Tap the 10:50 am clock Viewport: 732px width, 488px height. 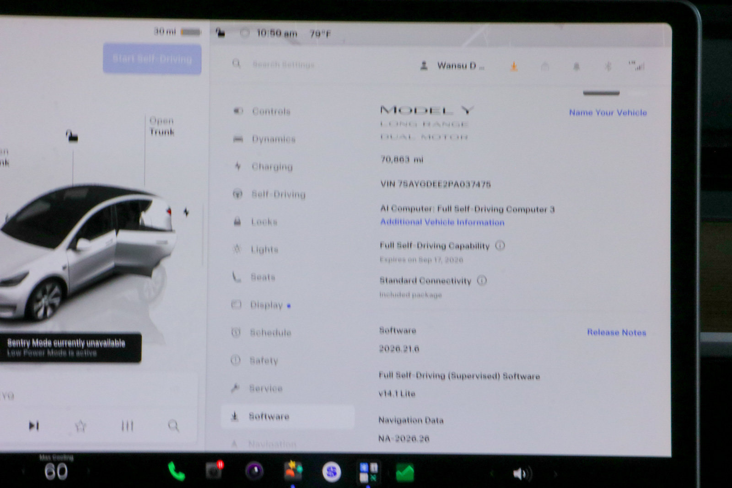277,33
